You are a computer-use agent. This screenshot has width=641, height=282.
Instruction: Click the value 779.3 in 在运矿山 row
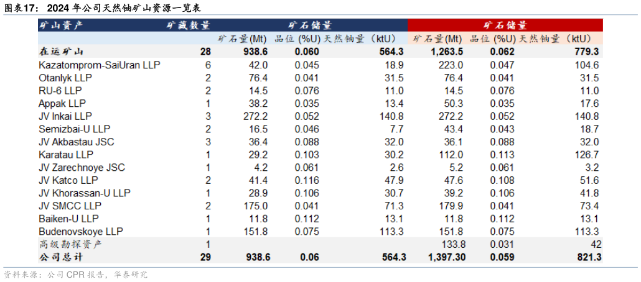pos(586,52)
